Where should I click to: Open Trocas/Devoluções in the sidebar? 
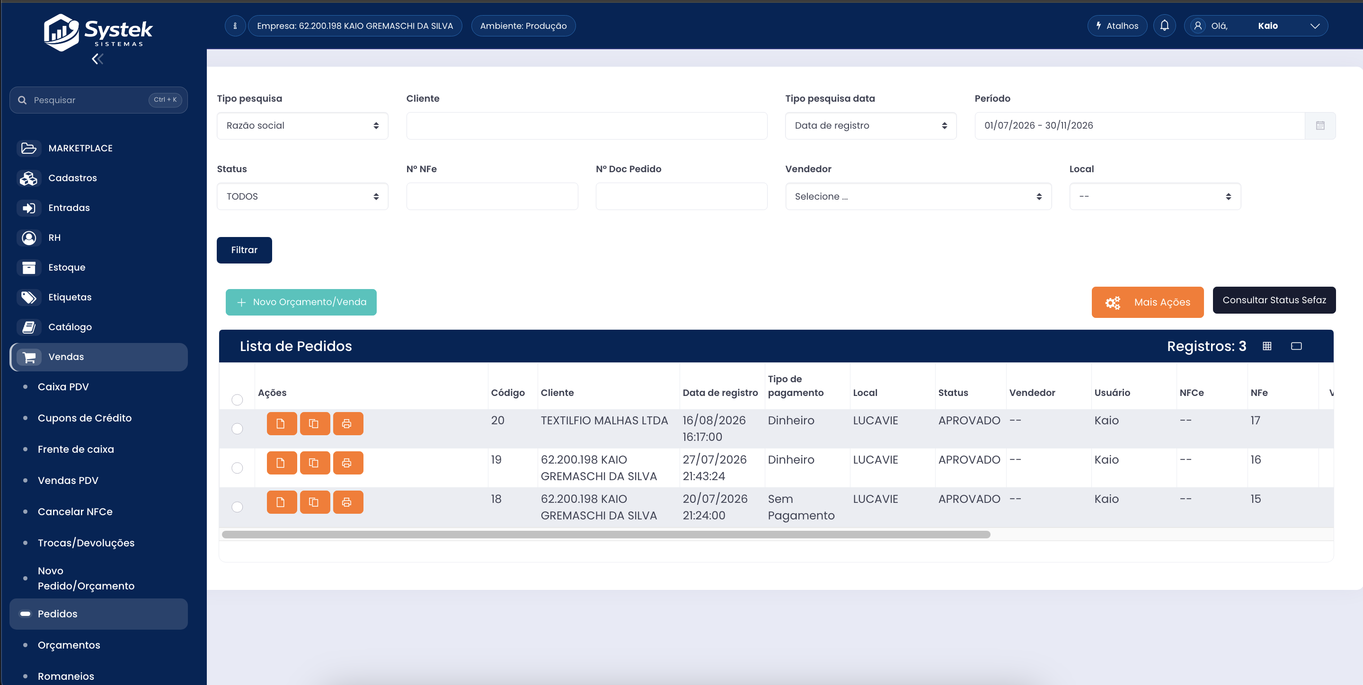(86, 543)
